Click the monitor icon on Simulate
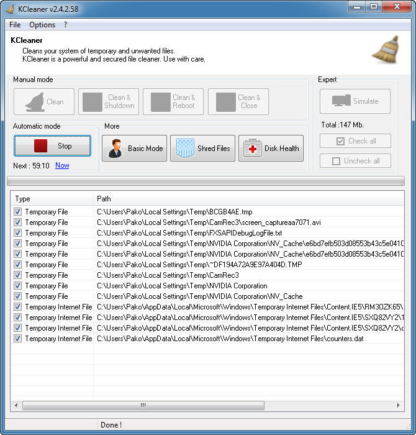This screenshot has width=416, height=435. [x=341, y=101]
